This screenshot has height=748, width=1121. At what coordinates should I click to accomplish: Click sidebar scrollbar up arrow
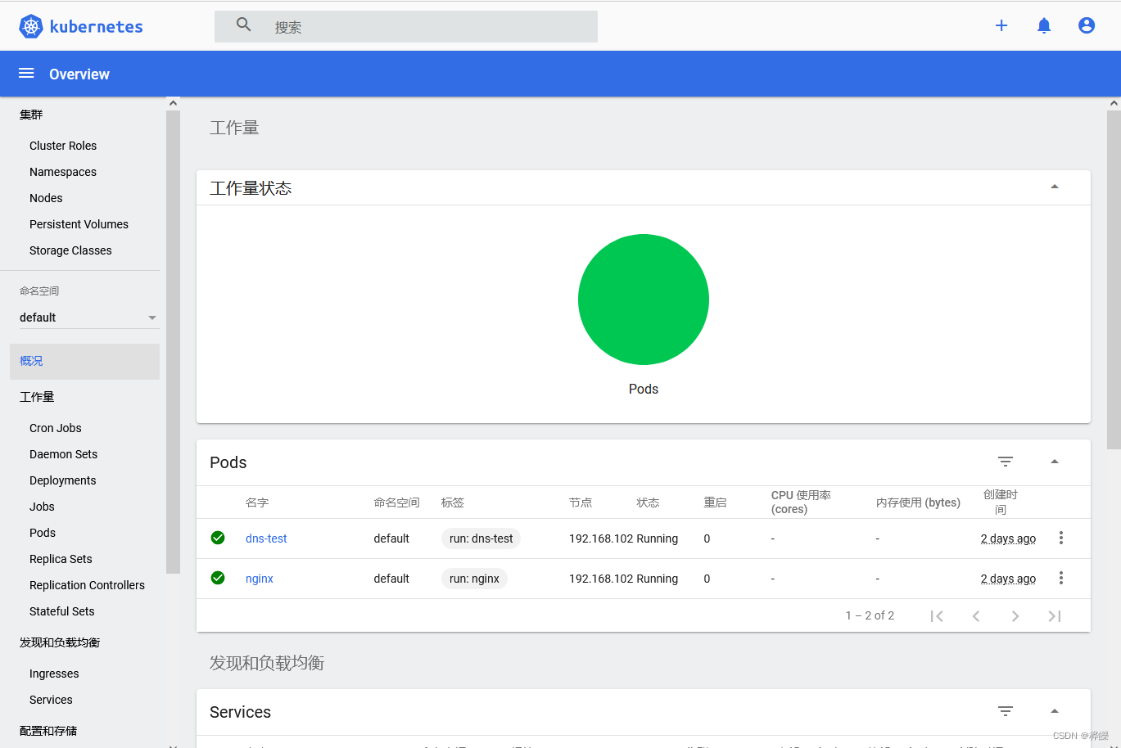(x=173, y=103)
